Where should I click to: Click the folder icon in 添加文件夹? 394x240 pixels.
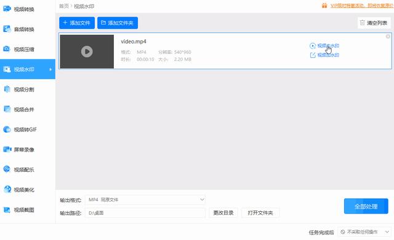tap(103, 23)
